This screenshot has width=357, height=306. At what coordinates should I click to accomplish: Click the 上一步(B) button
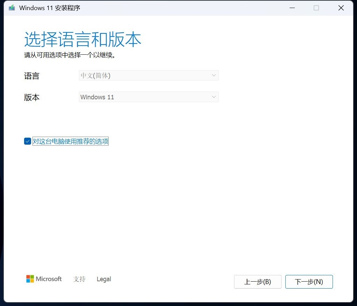(x=257, y=282)
